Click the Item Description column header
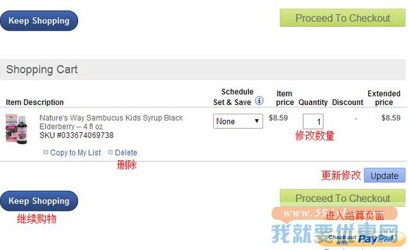This screenshot has width=408, height=250. click(34, 102)
